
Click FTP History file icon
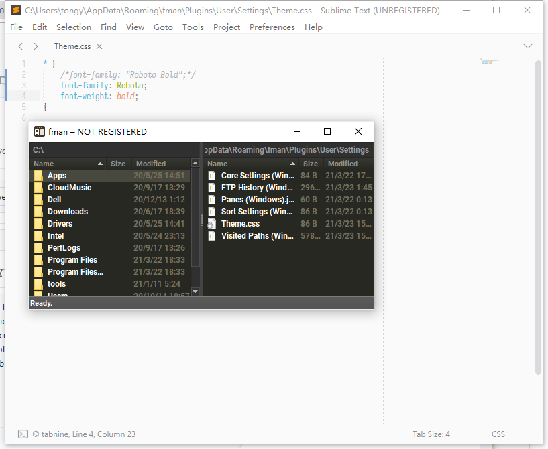(212, 188)
